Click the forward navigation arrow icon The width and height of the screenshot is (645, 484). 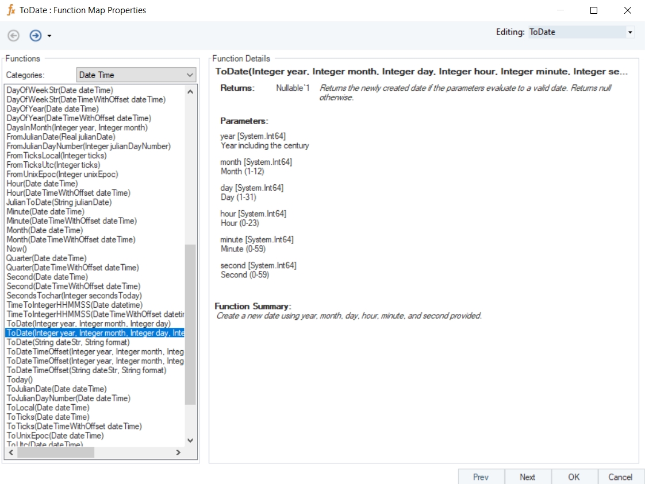[36, 36]
